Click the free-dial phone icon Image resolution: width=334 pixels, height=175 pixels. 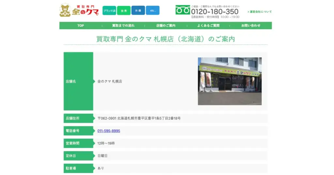183,10
